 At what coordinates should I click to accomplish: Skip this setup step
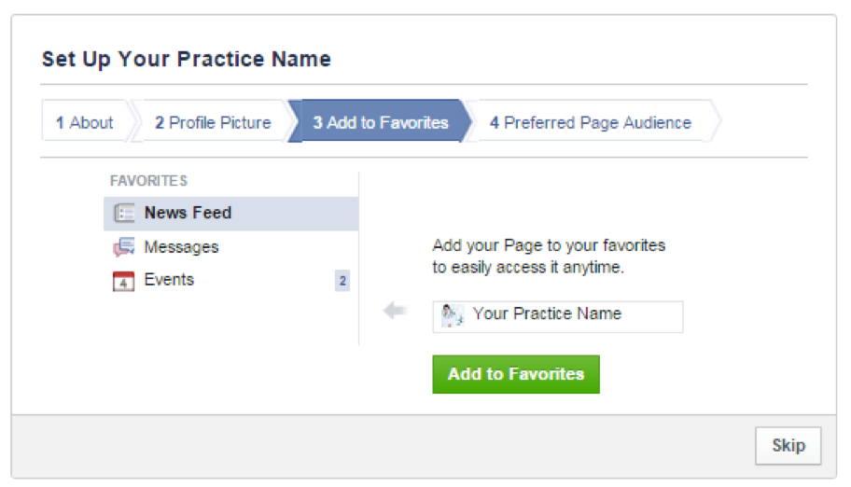pyautogui.click(x=788, y=446)
